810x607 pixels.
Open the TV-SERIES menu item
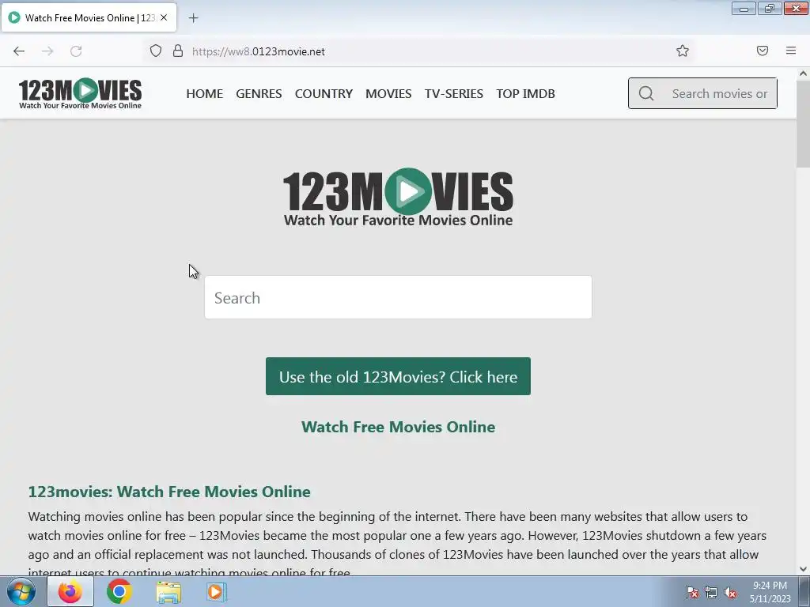click(454, 93)
